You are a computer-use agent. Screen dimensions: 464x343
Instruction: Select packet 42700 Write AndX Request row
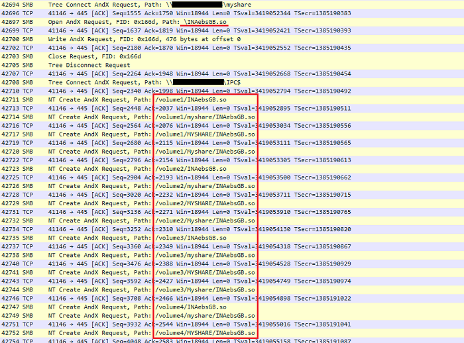tap(232, 39)
